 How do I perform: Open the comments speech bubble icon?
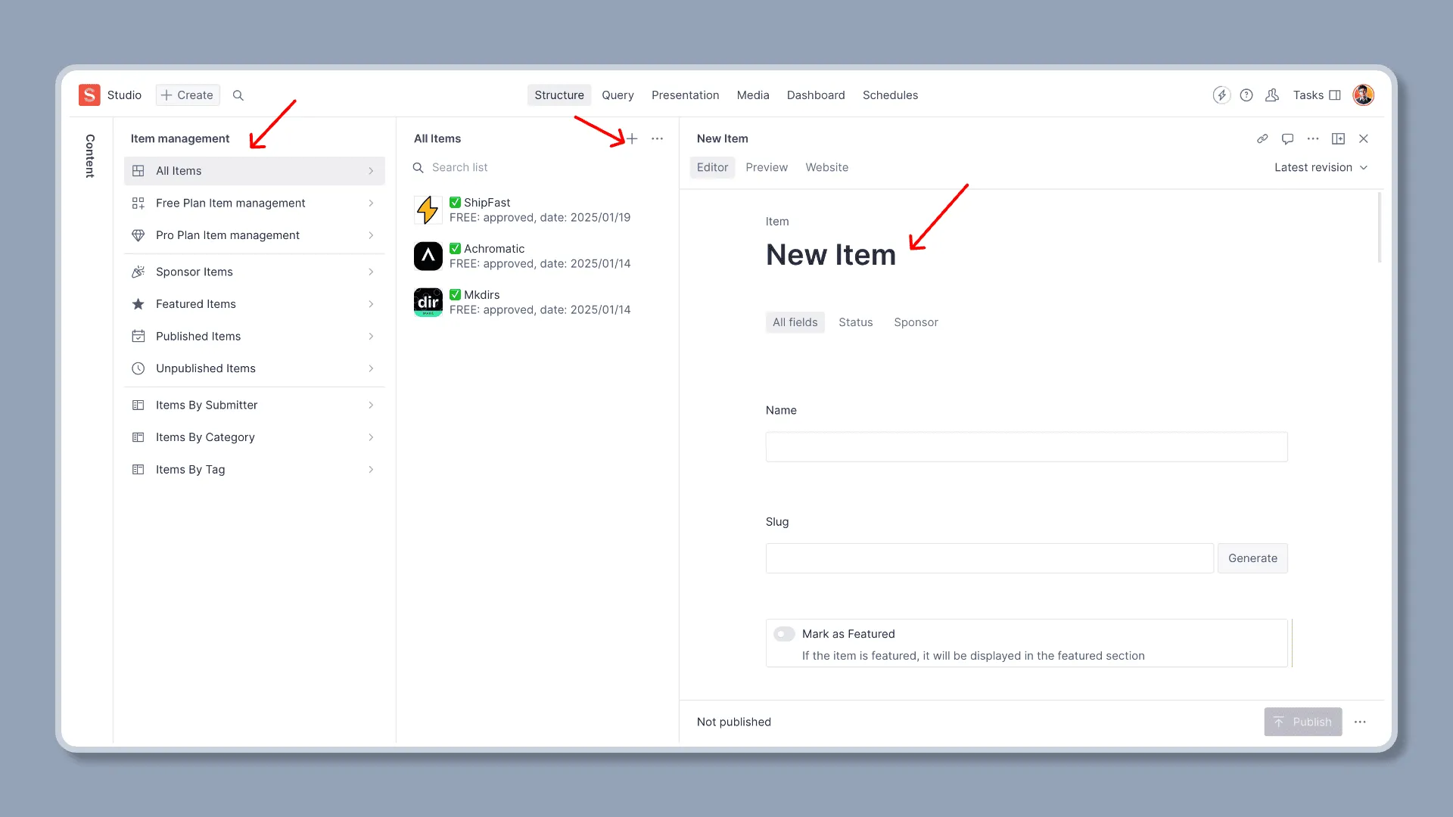coord(1287,138)
